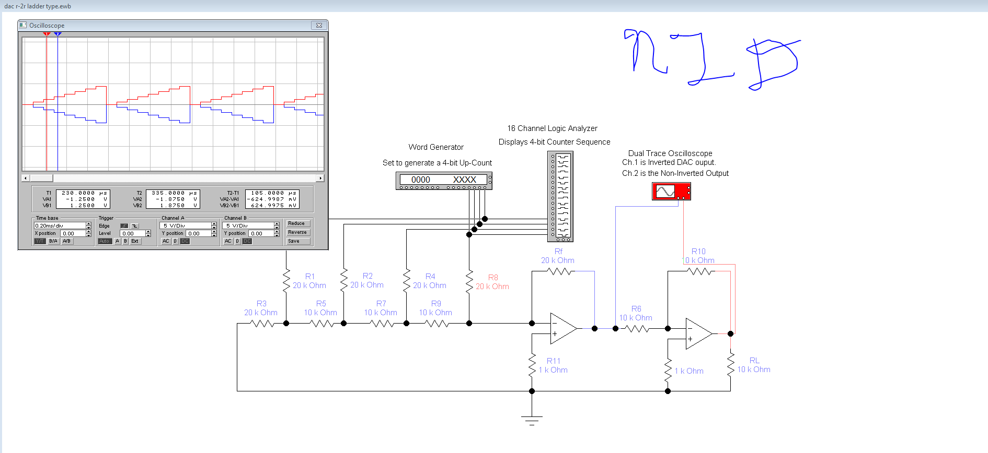This screenshot has width=988, height=453.
Task: Set Channel A coupling to DC
Action: point(185,241)
